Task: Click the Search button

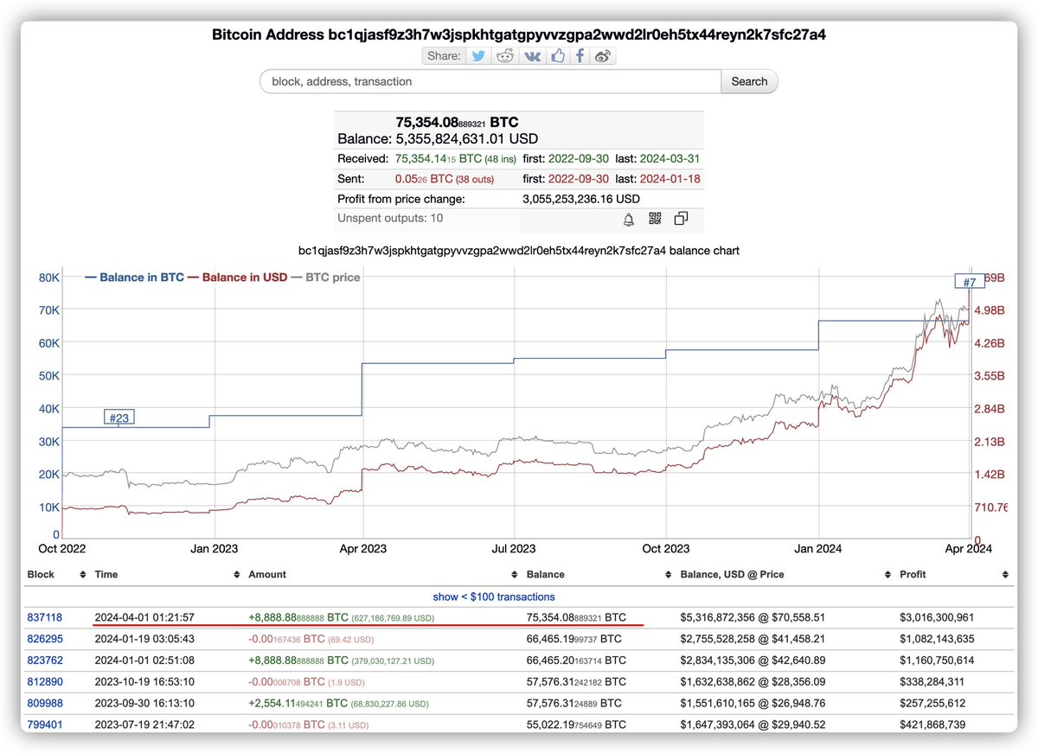Action: [x=749, y=81]
